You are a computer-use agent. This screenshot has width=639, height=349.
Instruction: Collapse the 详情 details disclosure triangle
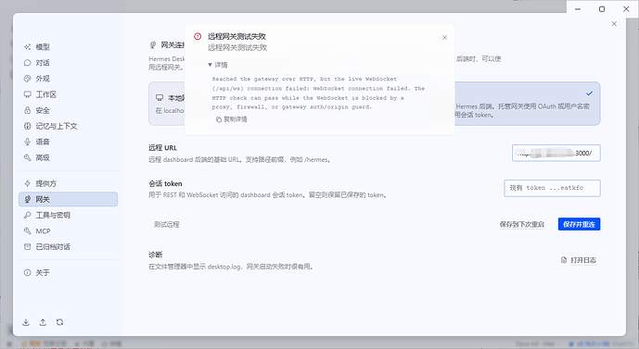click(210, 65)
